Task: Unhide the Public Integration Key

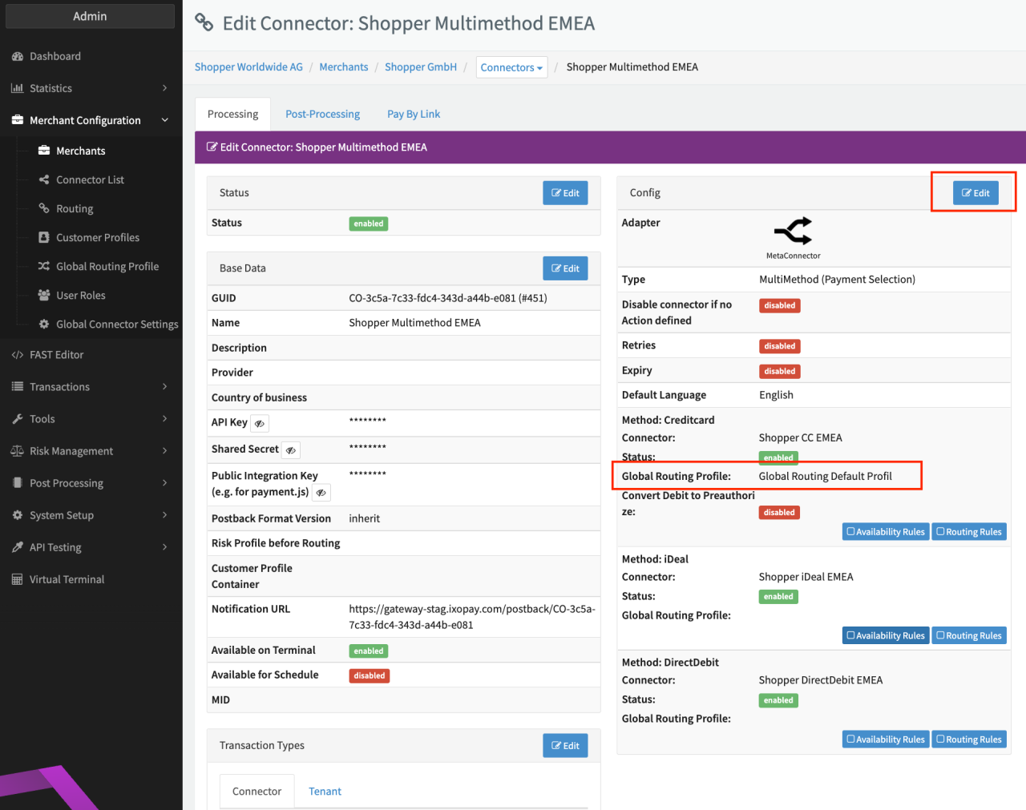Action: coord(321,493)
